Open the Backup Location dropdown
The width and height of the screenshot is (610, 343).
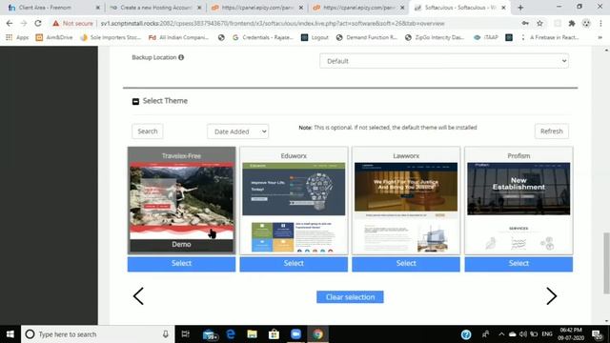pyautogui.click(x=444, y=61)
